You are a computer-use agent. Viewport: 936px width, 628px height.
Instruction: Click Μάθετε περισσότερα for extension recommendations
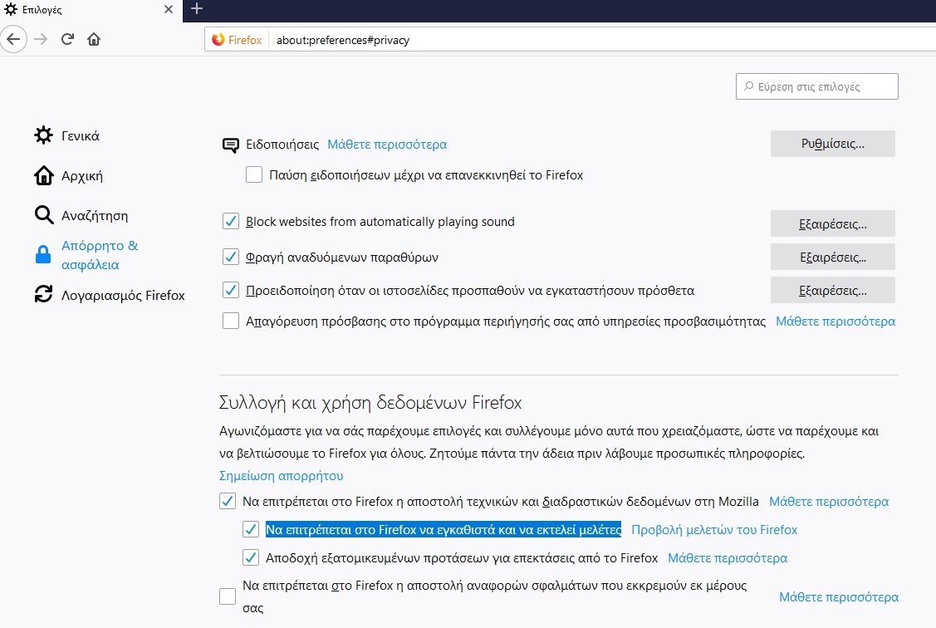728,558
